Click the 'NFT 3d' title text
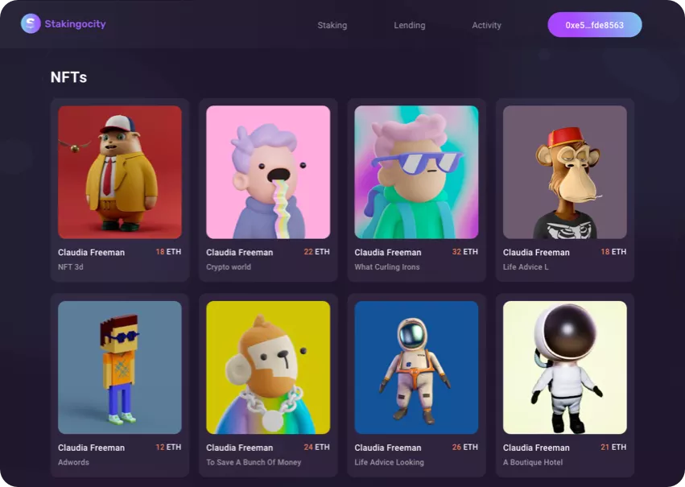685x487 pixels. [x=70, y=267]
